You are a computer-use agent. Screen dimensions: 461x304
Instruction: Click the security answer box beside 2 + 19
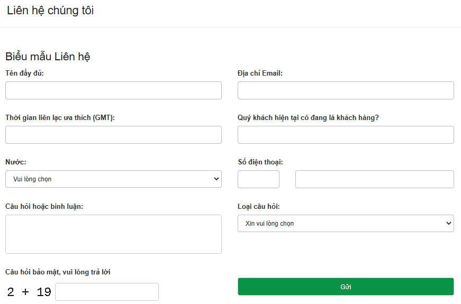pos(107,292)
